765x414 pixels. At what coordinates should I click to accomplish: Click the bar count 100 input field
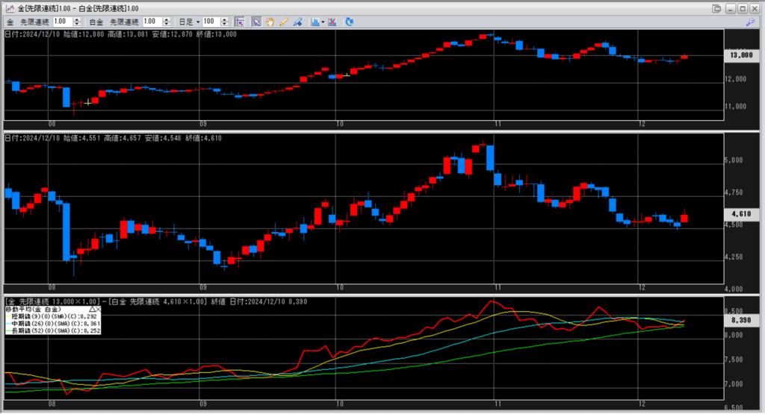coord(211,22)
